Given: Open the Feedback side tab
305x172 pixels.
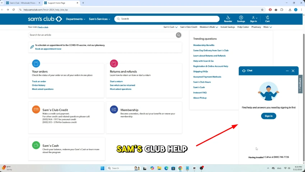Looking at the screenshot, I should point(300,84).
